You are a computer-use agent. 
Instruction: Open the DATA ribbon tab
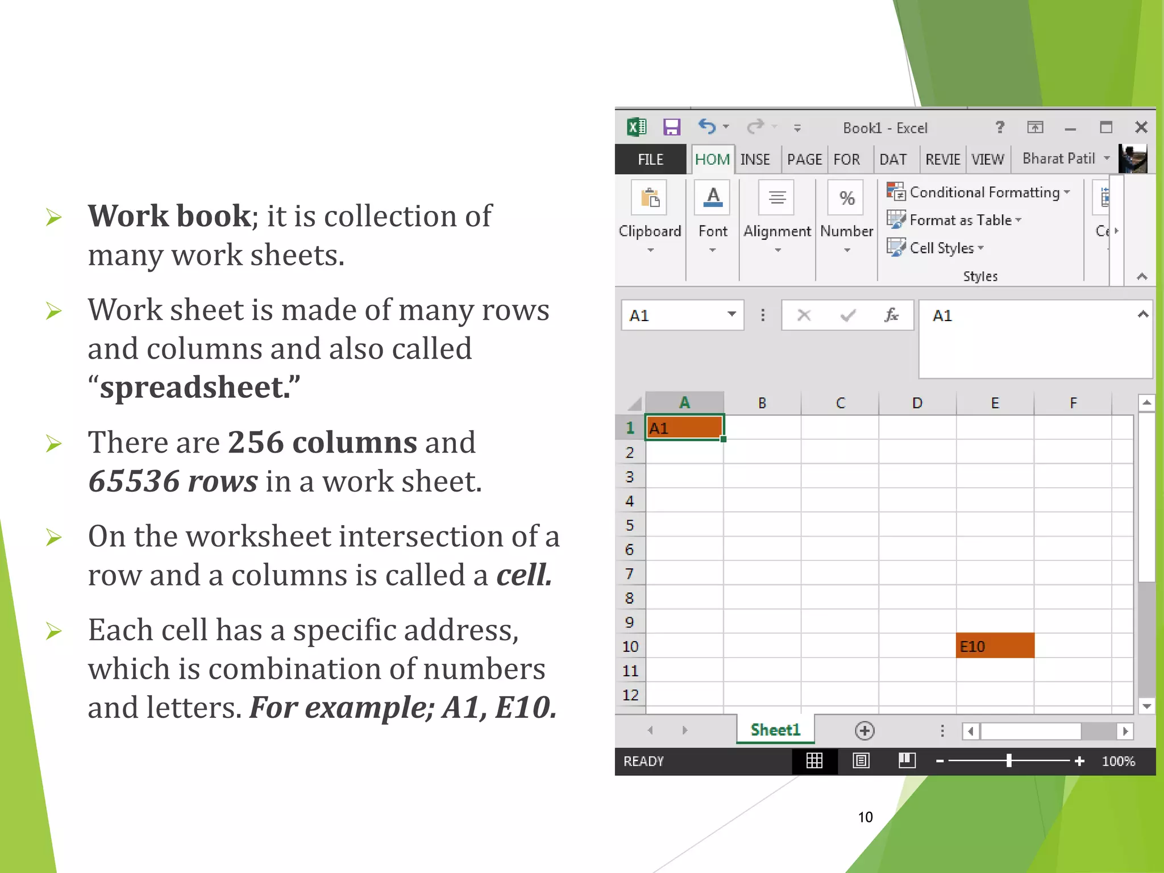click(893, 159)
